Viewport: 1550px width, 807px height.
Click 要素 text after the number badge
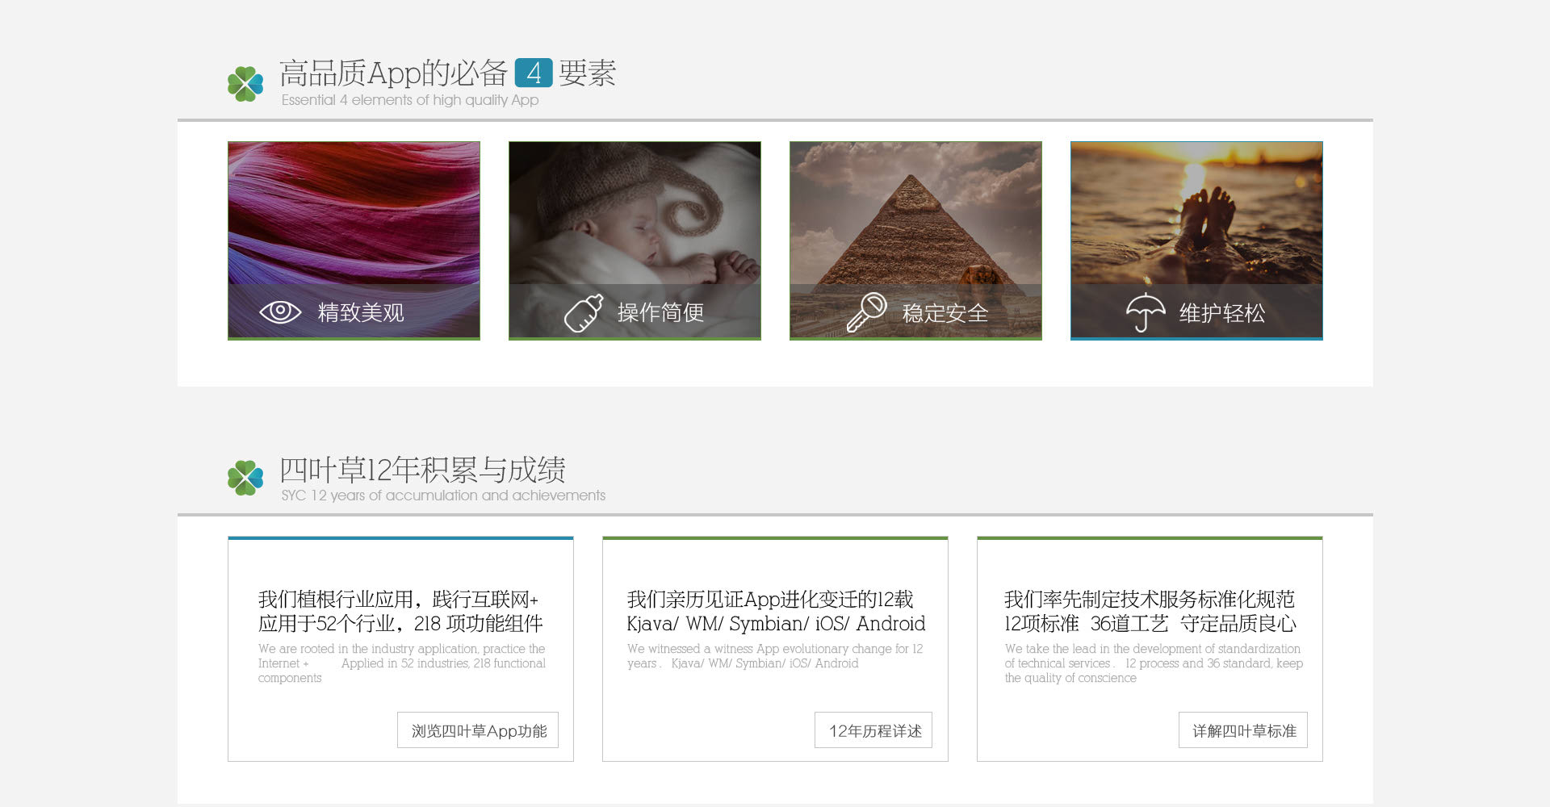(x=587, y=73)
